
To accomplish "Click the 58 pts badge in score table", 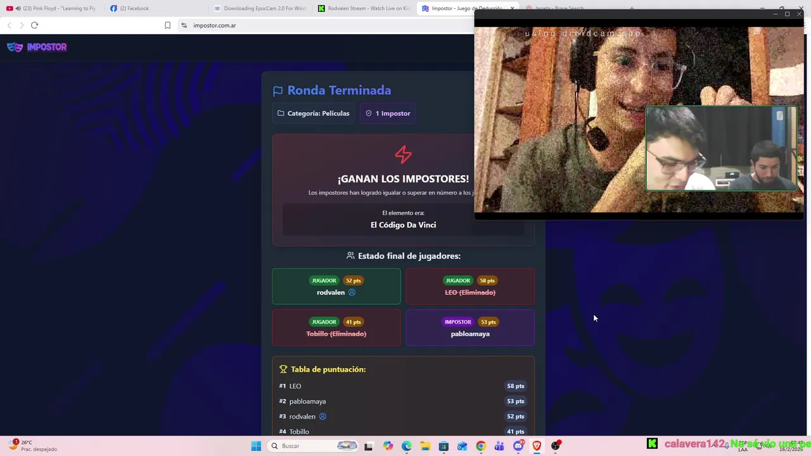I will tap(515, 386).
